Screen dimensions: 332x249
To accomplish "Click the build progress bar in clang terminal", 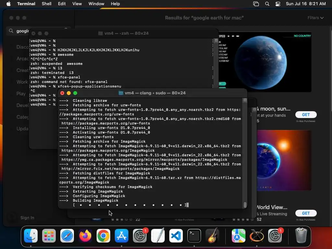I will coord(130,205).
